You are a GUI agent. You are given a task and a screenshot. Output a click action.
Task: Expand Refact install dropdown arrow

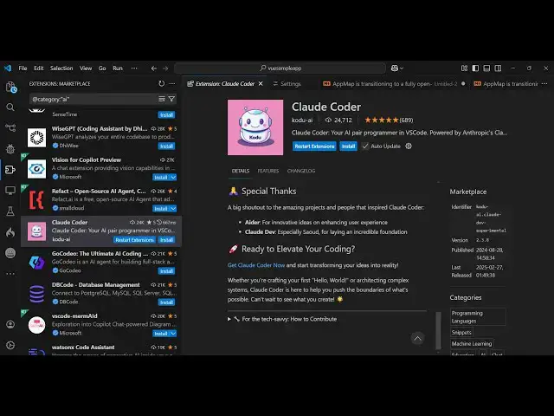(x=173, y=208)
